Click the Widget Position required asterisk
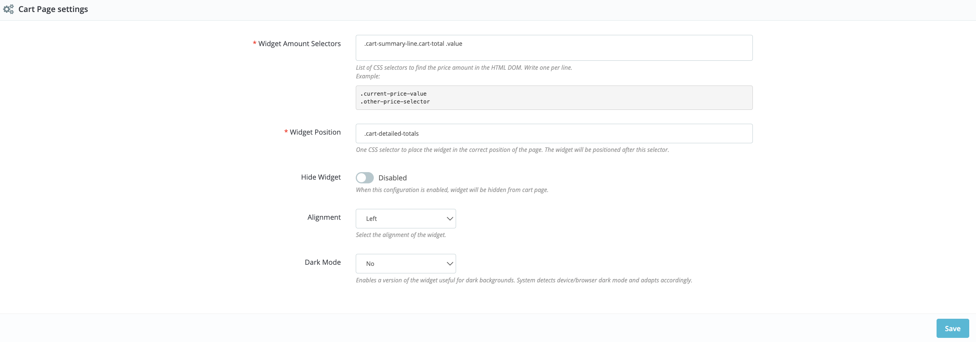The image size is (976, 342). (285, 132)
